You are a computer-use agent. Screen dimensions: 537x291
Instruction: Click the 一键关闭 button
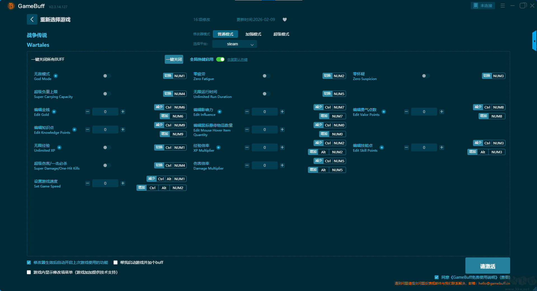tap(174, 59)
